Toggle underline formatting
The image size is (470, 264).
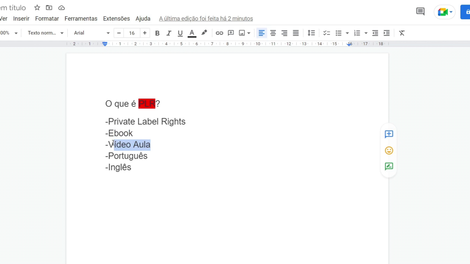point(180,33)
